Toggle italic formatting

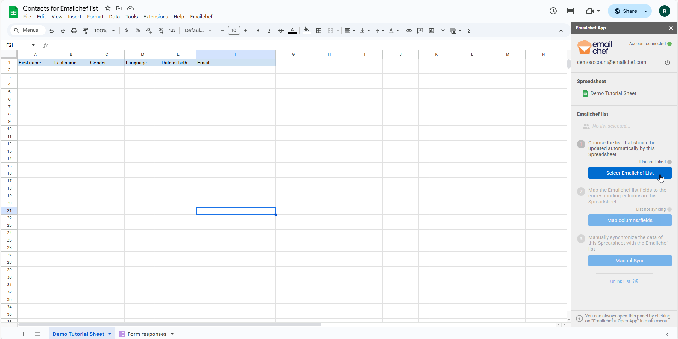click(x=269, y=31)
